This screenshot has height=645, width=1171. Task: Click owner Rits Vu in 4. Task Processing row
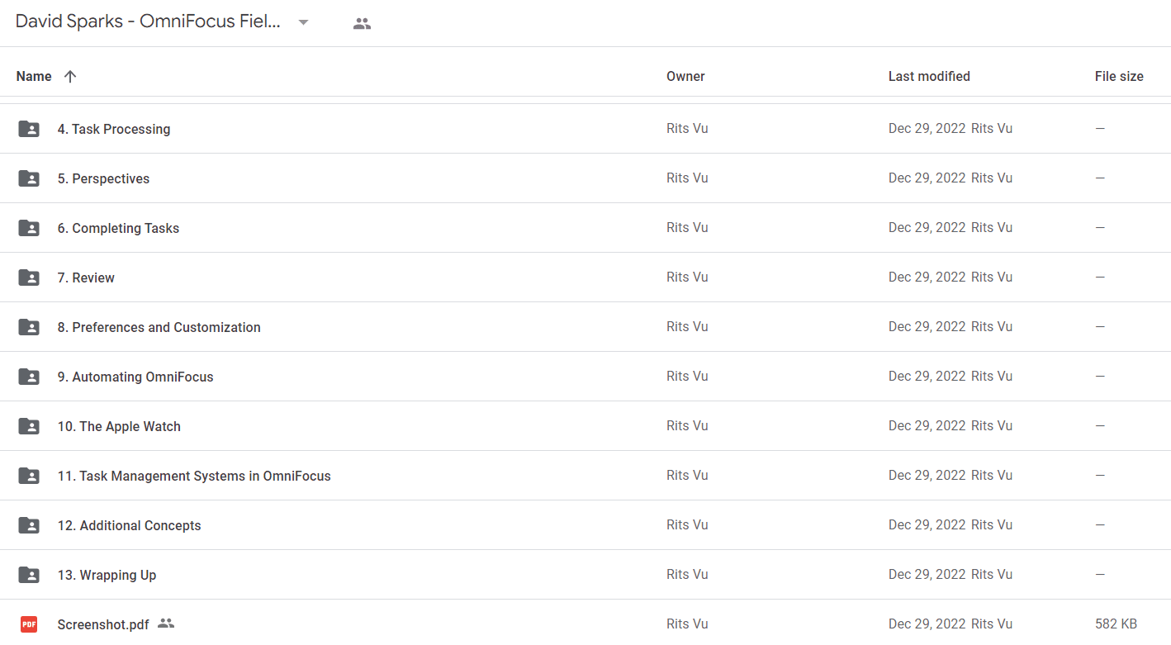pyautogui.click(x=687, y=128)
